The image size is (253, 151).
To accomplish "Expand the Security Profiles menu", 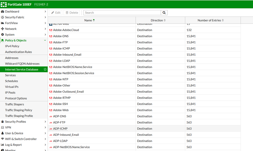I will click(x=45, y=122).
